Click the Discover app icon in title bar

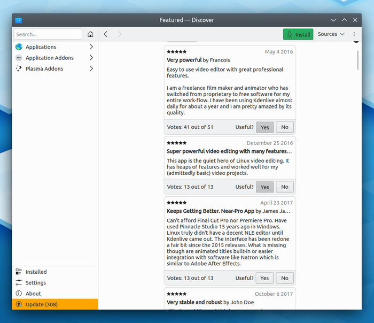coord(18,20)
